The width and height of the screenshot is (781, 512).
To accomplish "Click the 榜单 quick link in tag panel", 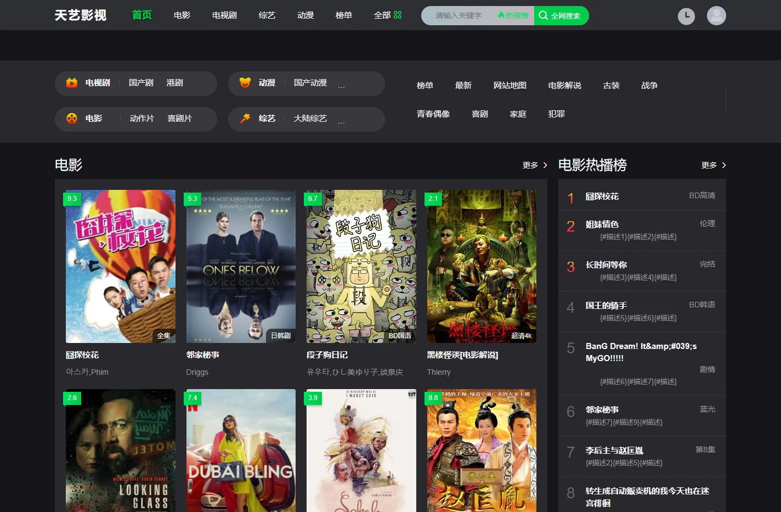I will pyautogui.click(x=425, y=86).
